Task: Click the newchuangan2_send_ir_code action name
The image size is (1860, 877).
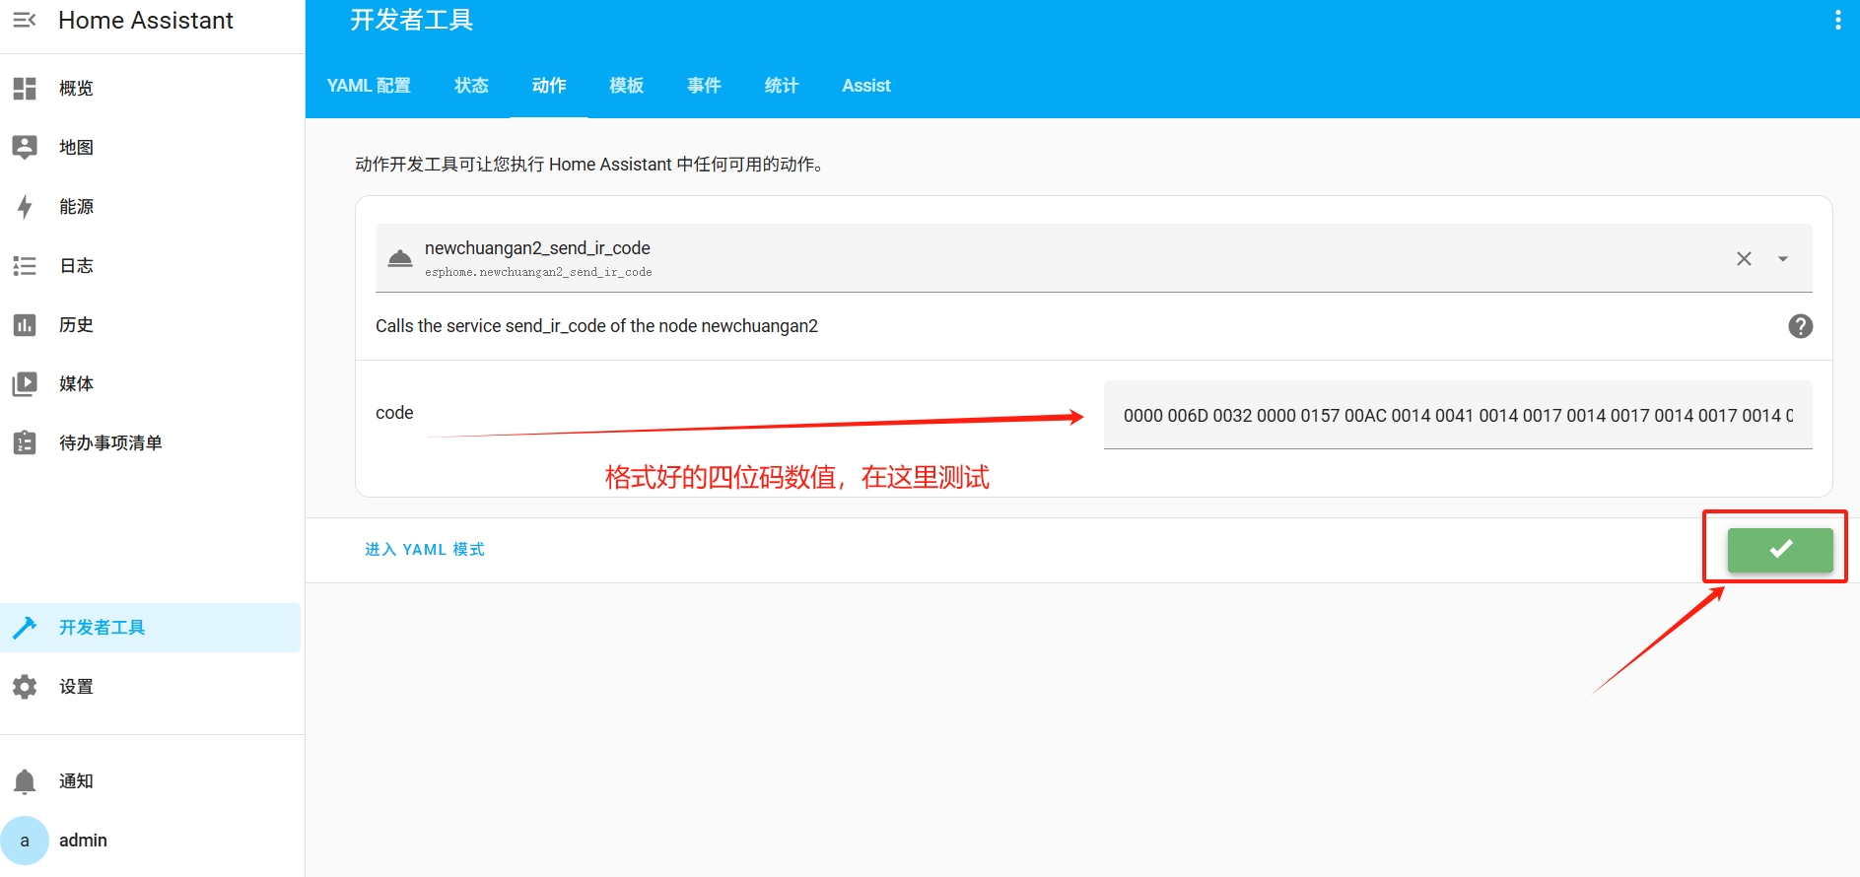Action: point(537,248)
